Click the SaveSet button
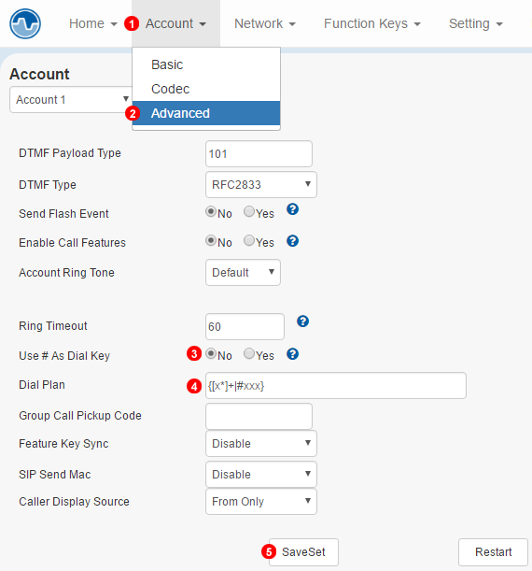 point(303,552)
